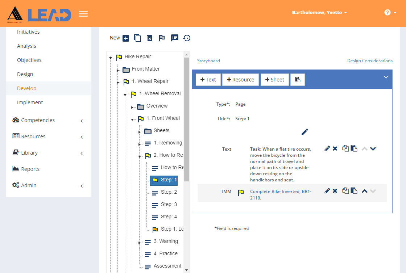Open the Design Considerations link
The image size is (406, 273).
[370, 61]
